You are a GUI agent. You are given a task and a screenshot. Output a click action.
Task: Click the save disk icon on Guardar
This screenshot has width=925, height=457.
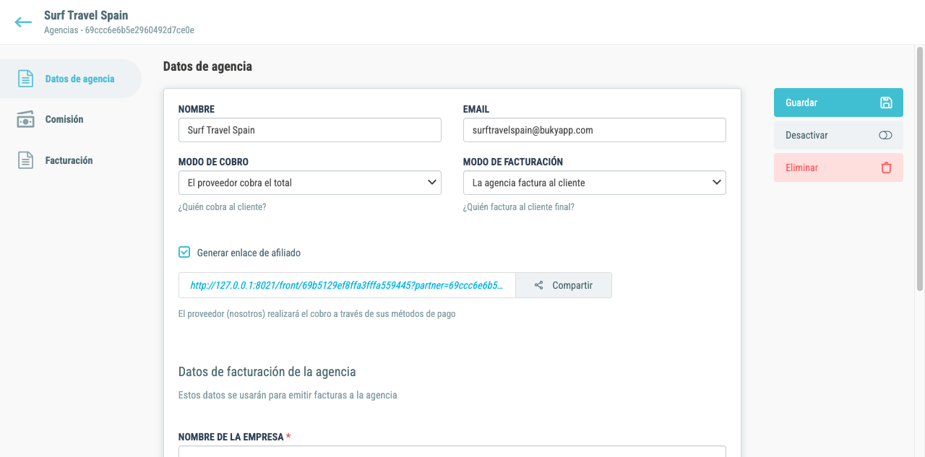pos(886,103)
